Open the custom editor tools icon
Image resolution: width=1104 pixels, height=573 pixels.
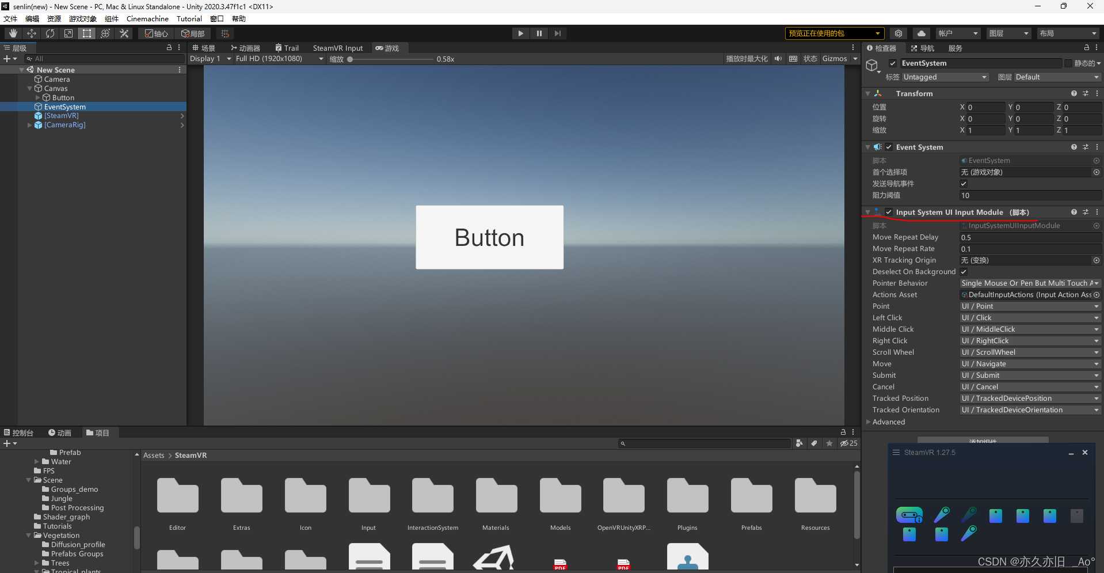coord(124,33)
